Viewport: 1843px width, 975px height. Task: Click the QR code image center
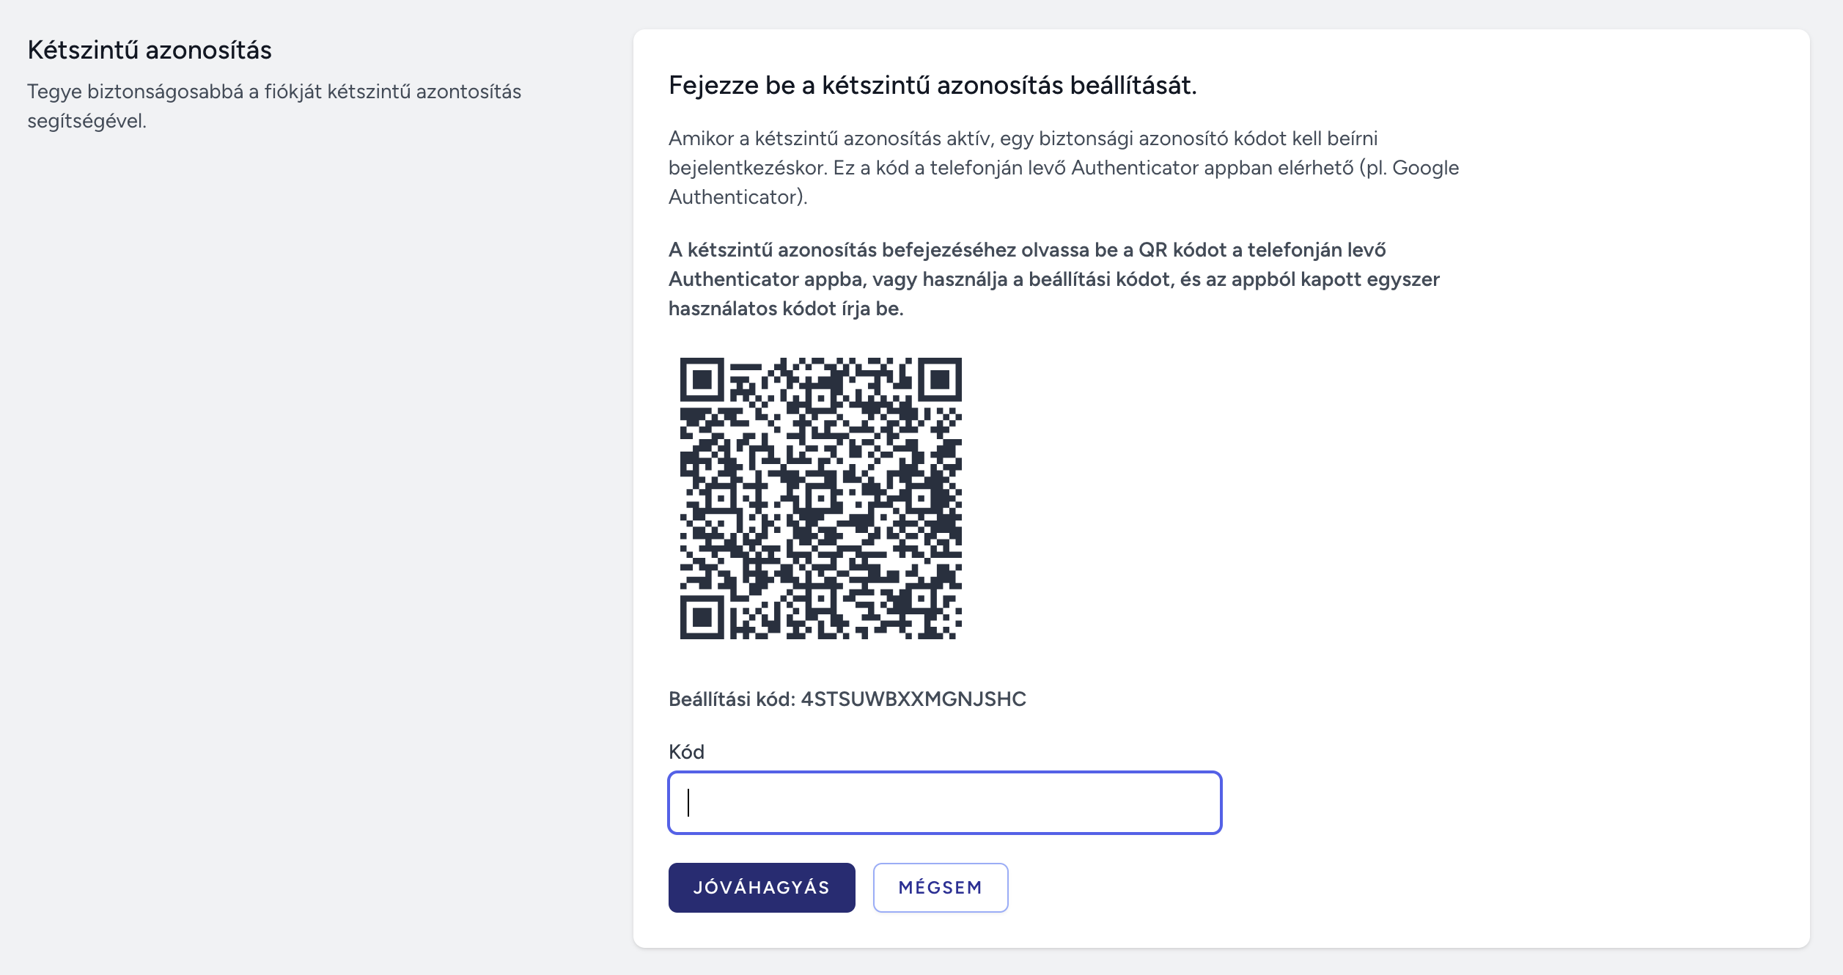[x=821, y=498]
